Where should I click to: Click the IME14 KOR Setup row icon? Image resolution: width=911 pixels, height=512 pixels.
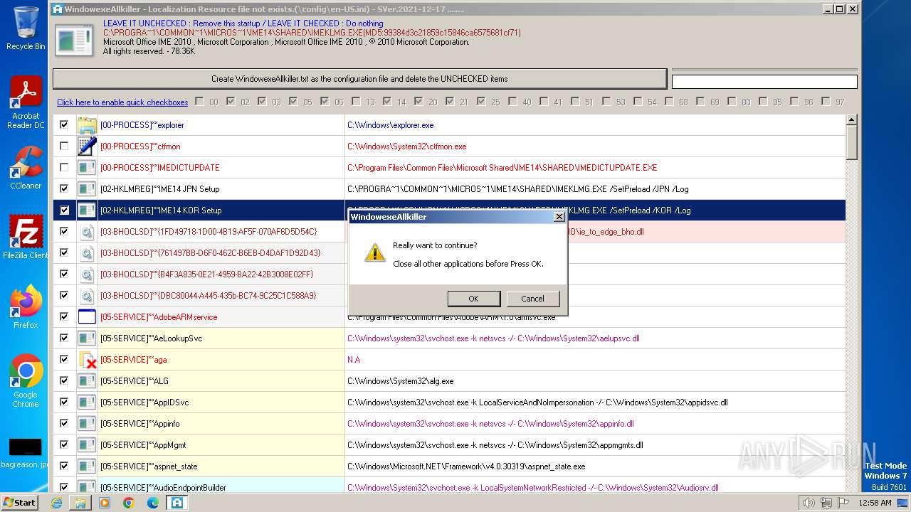point(87,210)
